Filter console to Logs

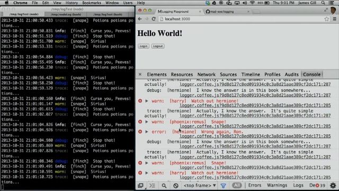click(298, 185)
